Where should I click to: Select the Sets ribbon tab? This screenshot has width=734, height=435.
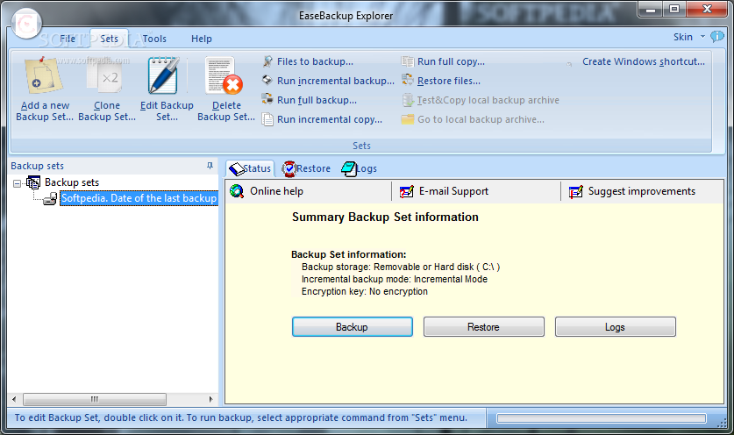[x=109, y=39]
